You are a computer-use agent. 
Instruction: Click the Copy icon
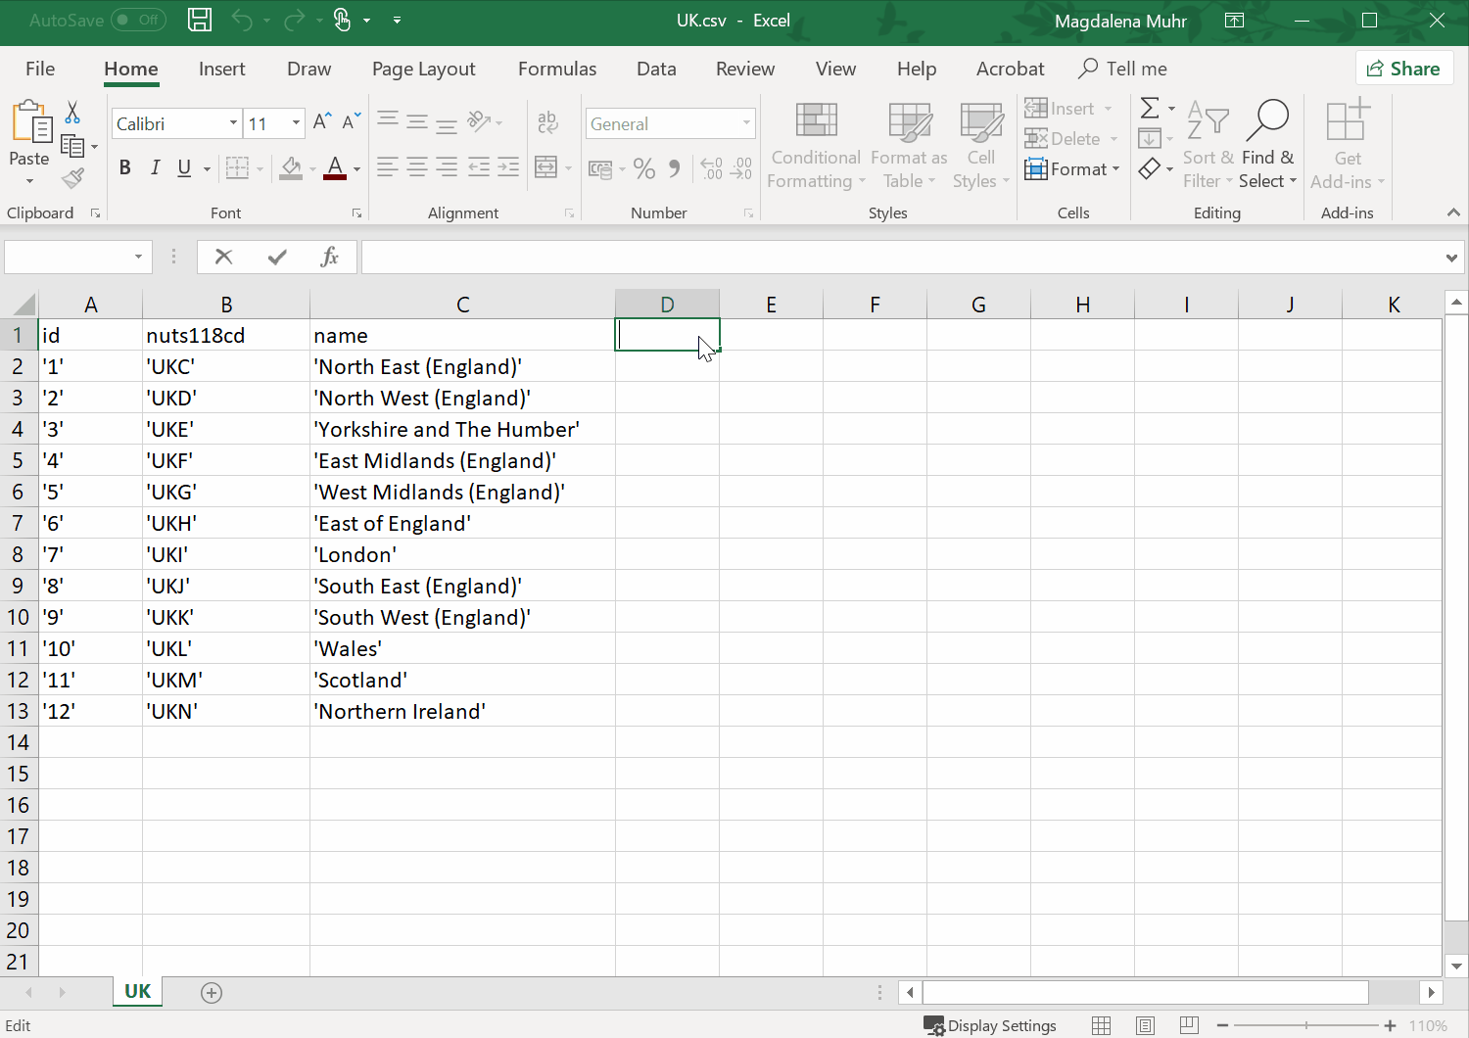pyautogui.click(x=73, y=146)
